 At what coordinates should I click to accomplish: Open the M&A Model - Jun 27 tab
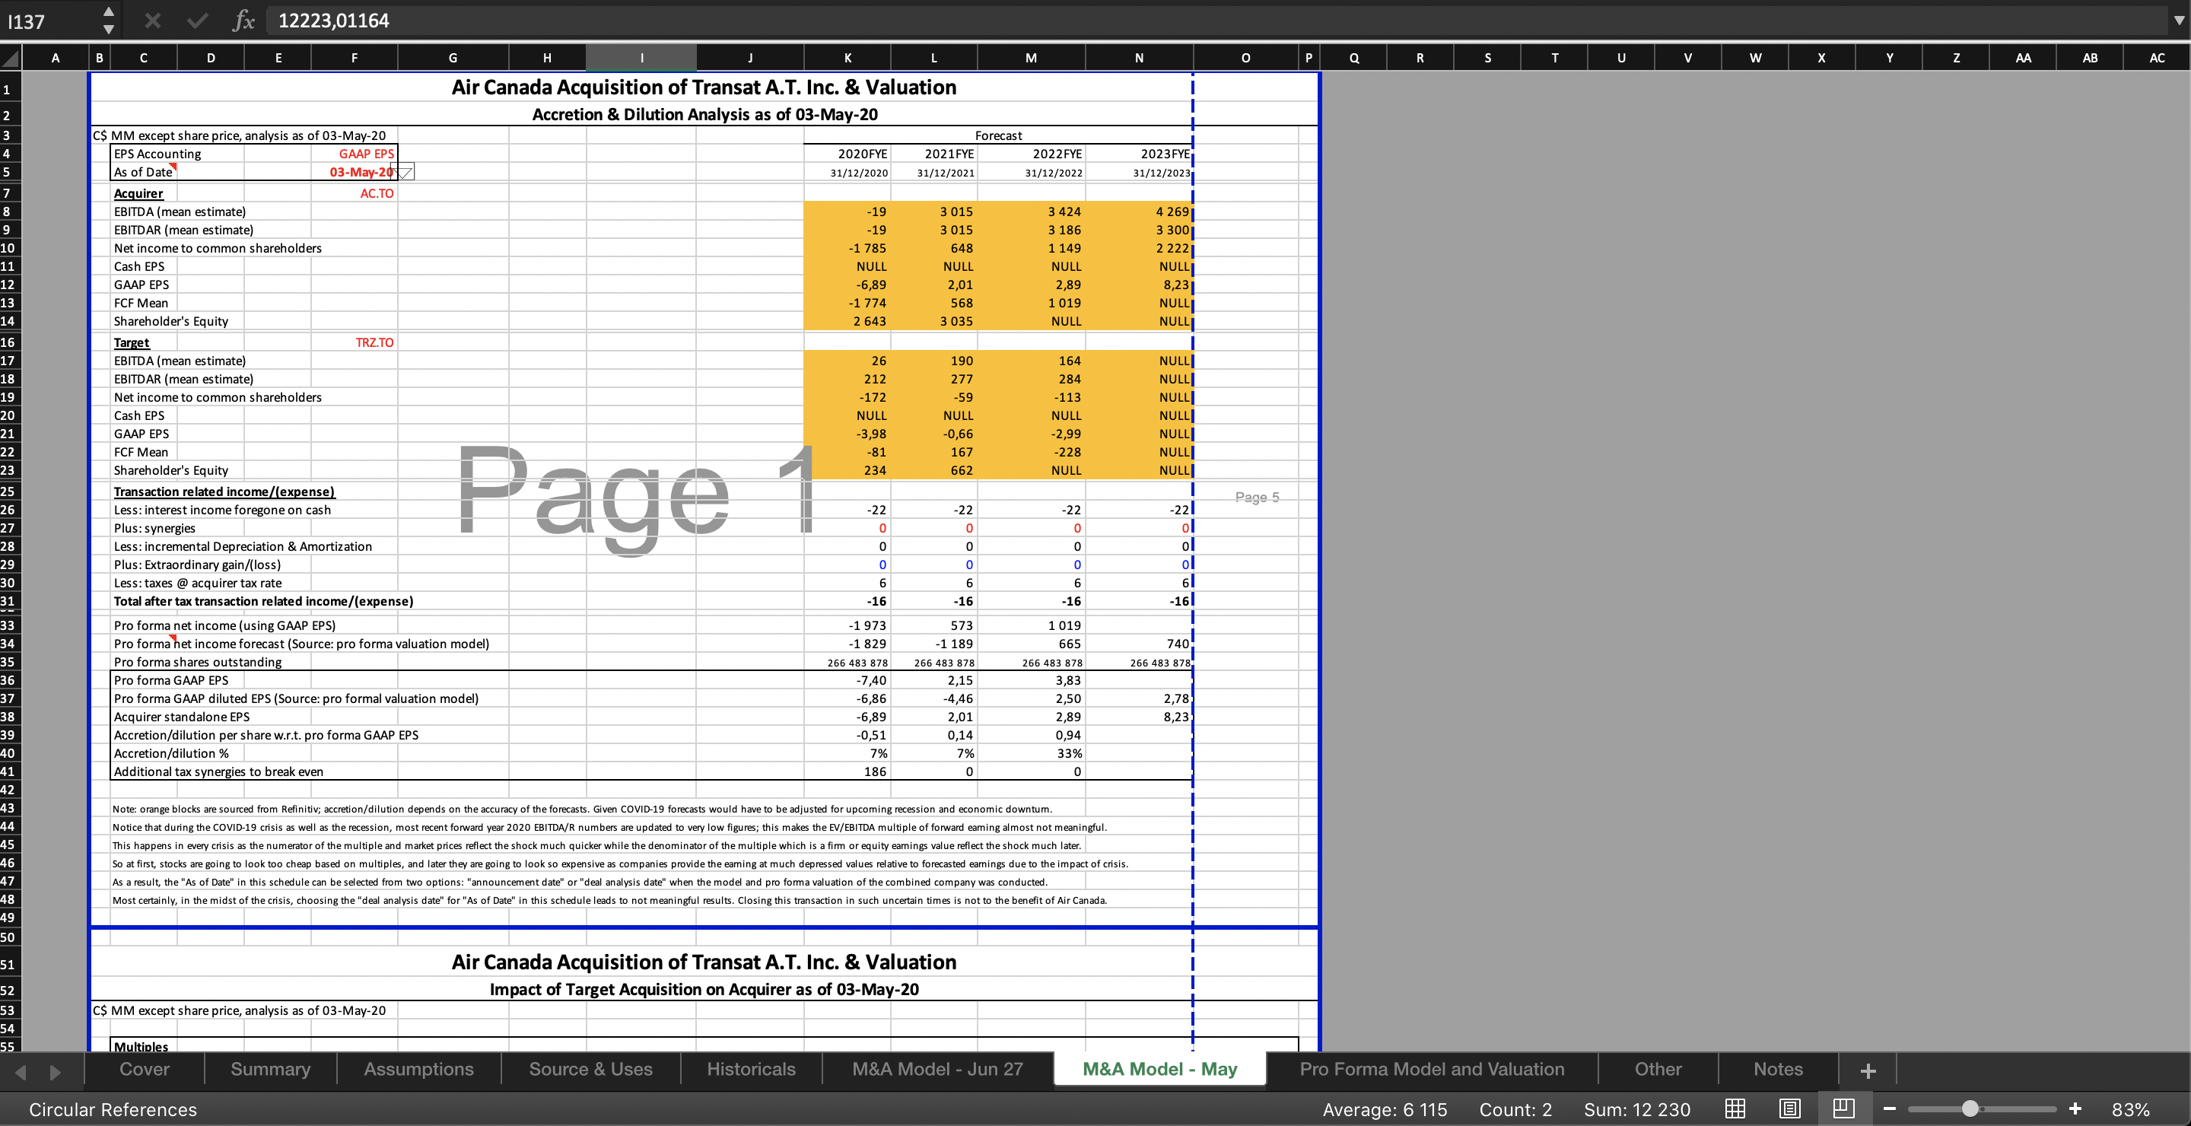(x=937, y=1069)
